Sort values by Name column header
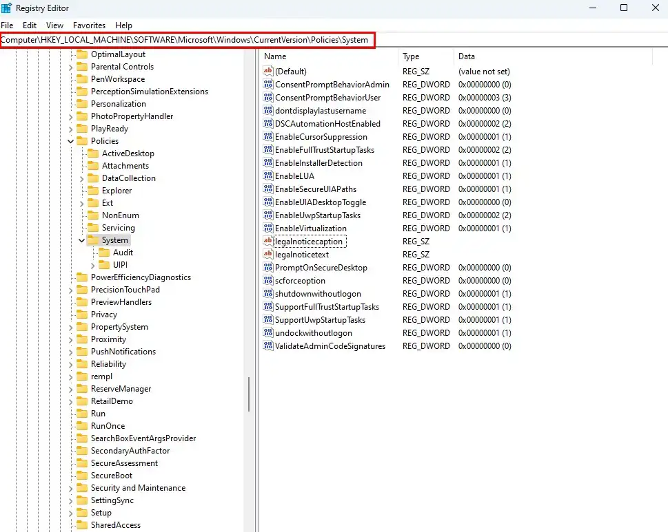This screenshot has height=532, width=668. (329, 56)
